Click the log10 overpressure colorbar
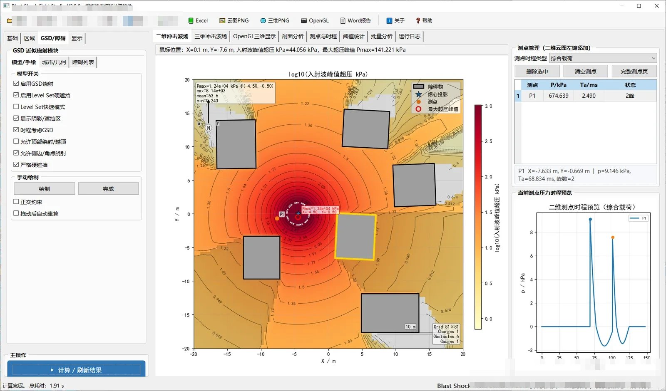 (x=478, y=217)
